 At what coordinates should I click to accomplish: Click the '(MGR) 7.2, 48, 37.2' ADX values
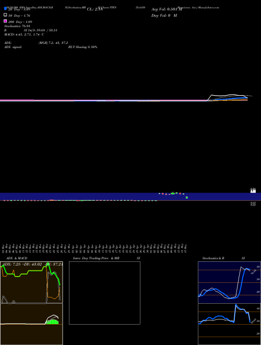53,43
